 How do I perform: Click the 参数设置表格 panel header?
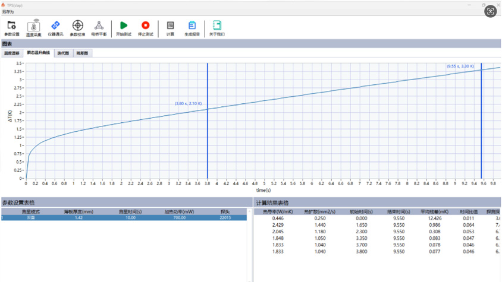tap(127, 202)
